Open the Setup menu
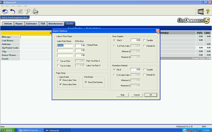The height and width of the screenshot is (132, 212). [19, 6]
